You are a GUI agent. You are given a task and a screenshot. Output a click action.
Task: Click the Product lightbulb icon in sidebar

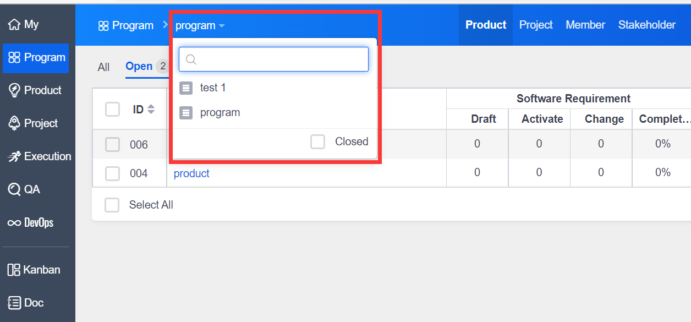(x=14, y=90)
